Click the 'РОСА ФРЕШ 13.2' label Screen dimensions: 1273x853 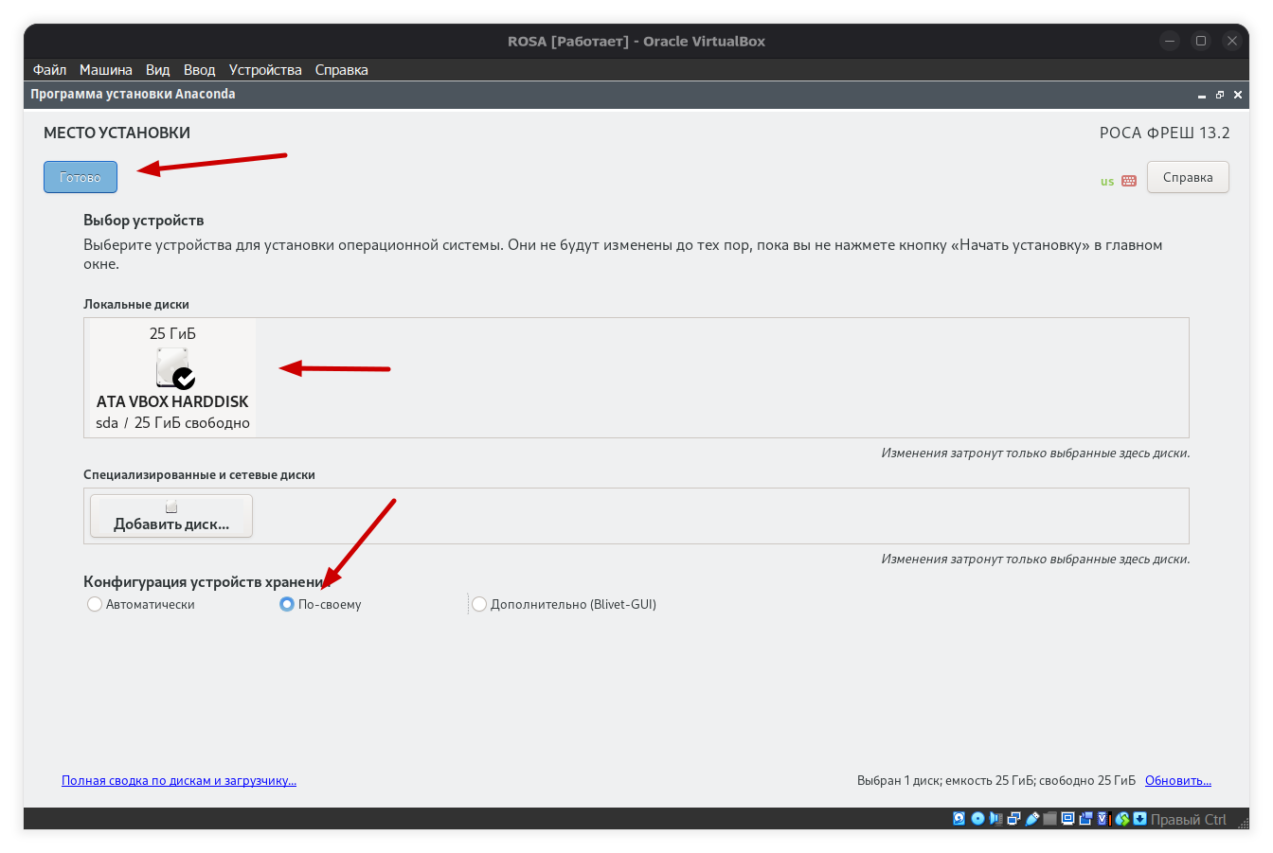[1165, 133]
